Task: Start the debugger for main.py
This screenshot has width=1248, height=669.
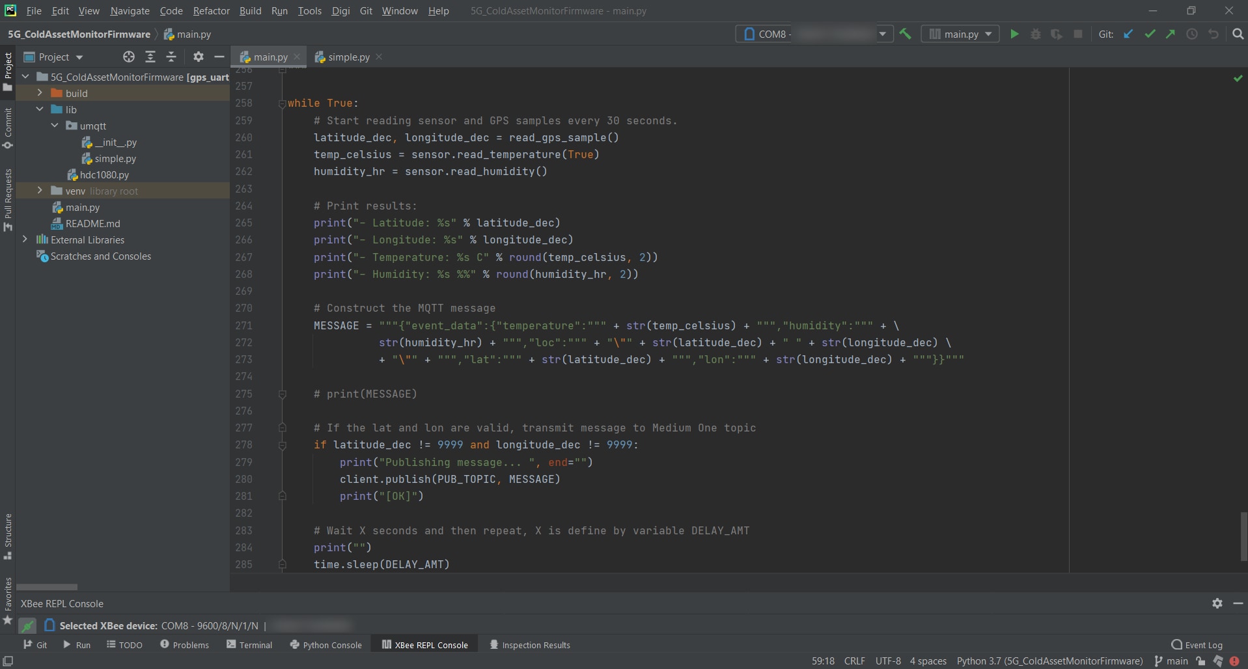Action: pos(1035,34)
